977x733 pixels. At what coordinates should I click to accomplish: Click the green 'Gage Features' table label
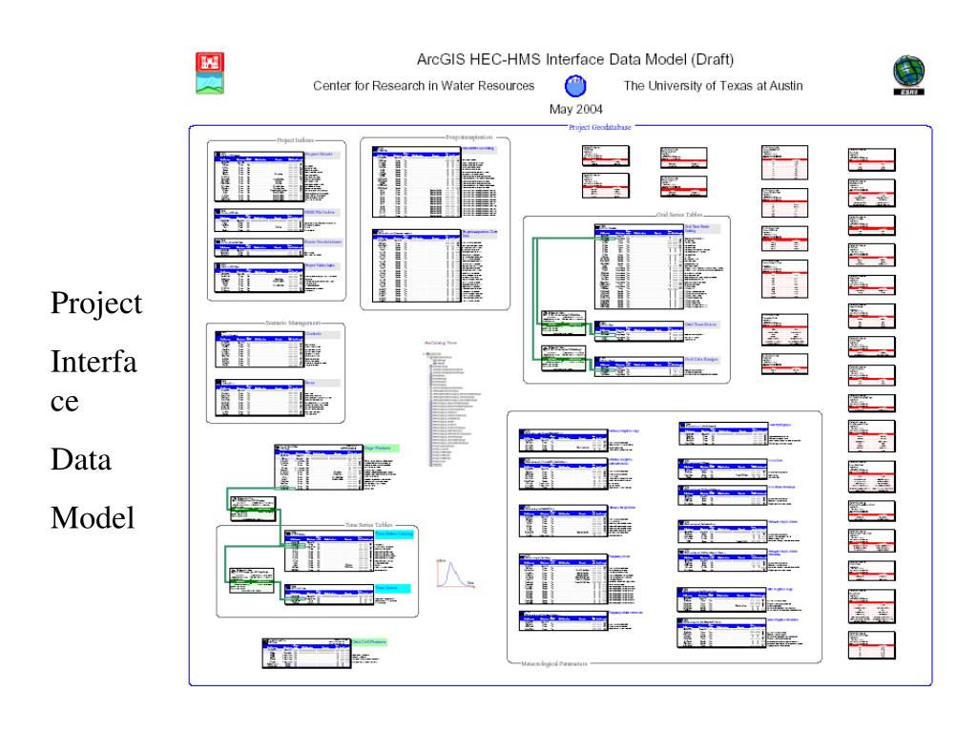pos(380,449)
